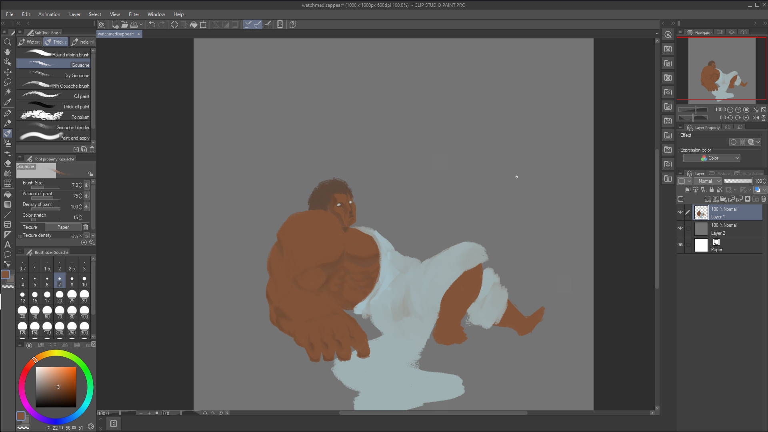This screenshot has width=768, height=432.
Task: Click Layer 1 thumbnail
Action: [701, 212]
